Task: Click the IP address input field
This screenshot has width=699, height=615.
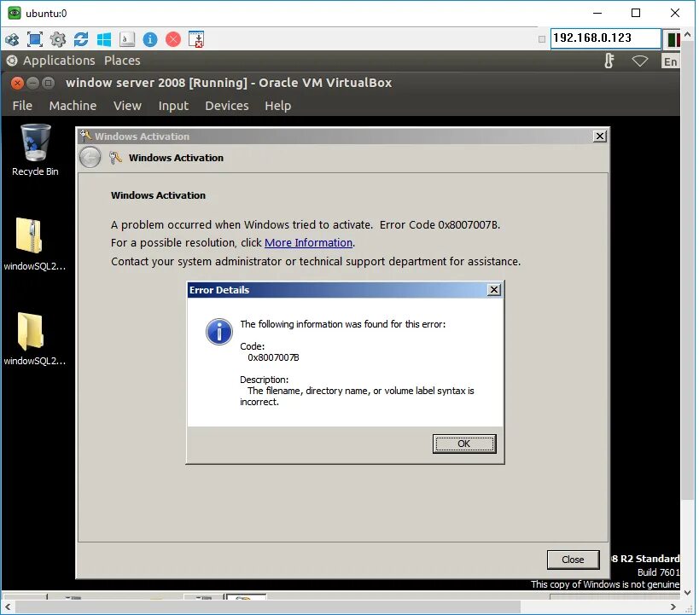Action: click(x=608, y=38)
